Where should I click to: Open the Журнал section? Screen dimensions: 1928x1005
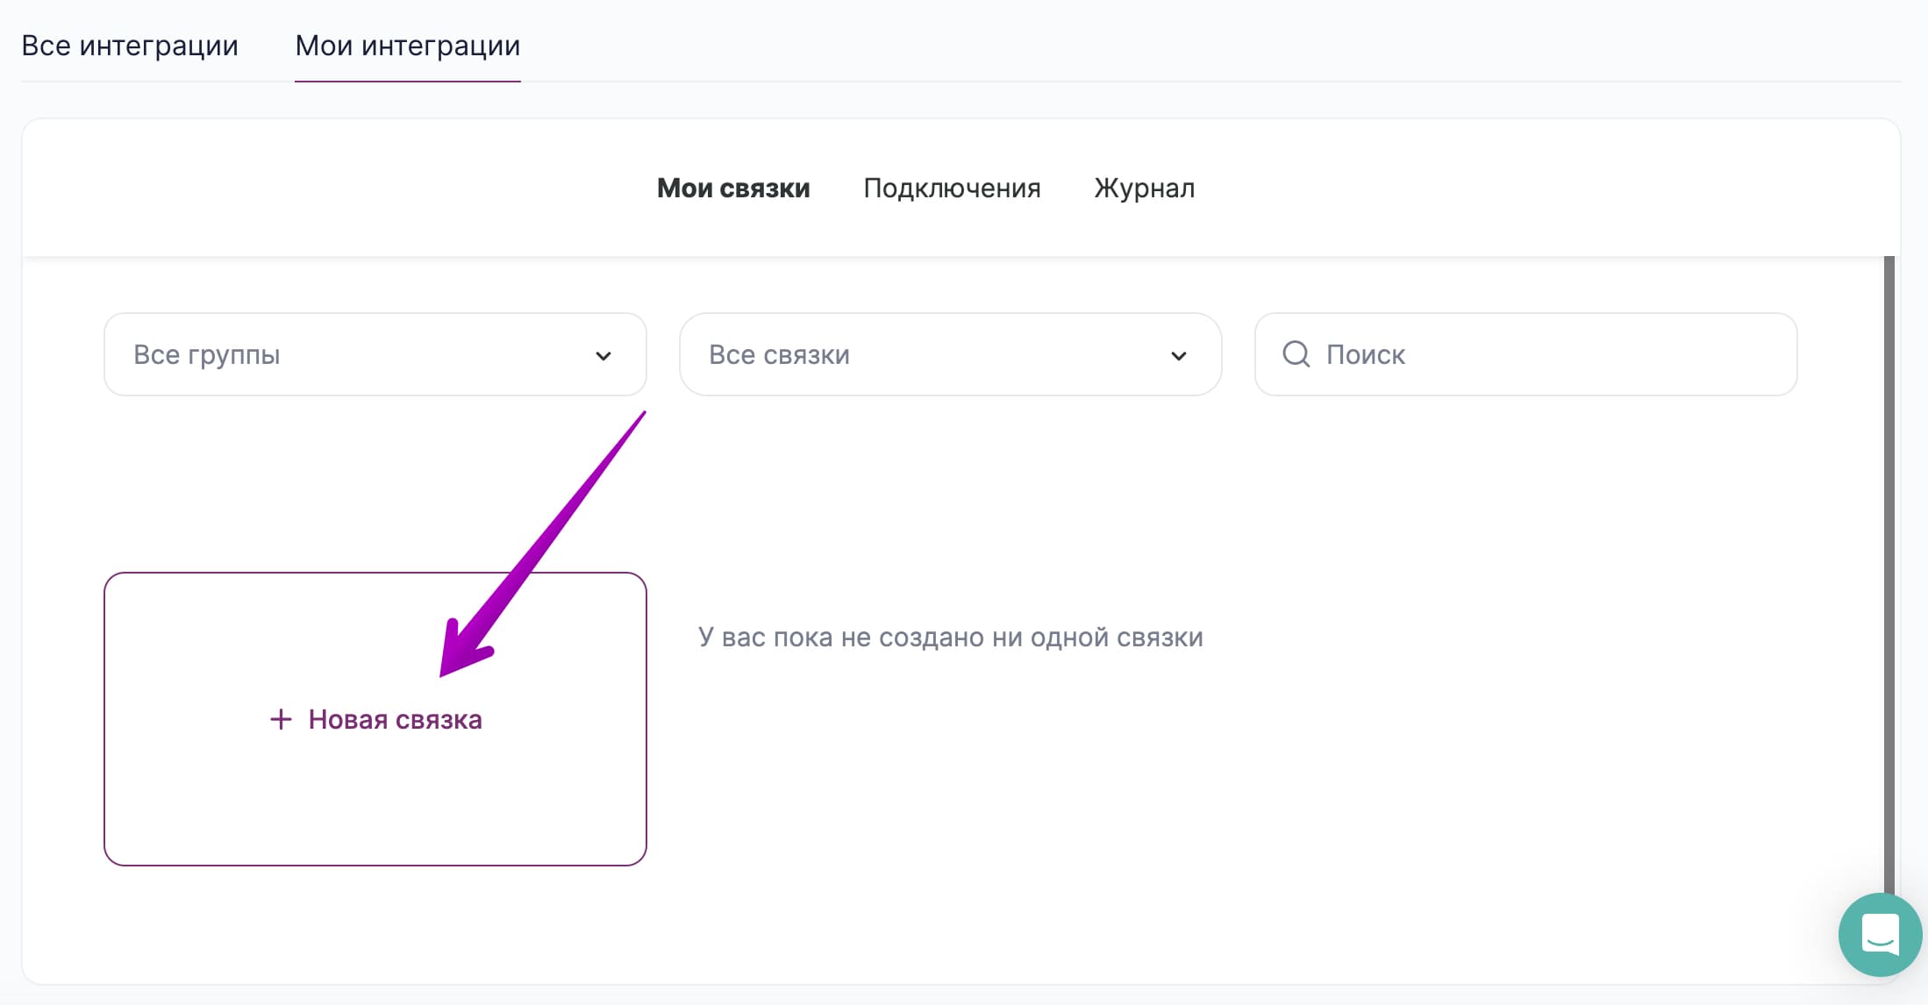1144,188
